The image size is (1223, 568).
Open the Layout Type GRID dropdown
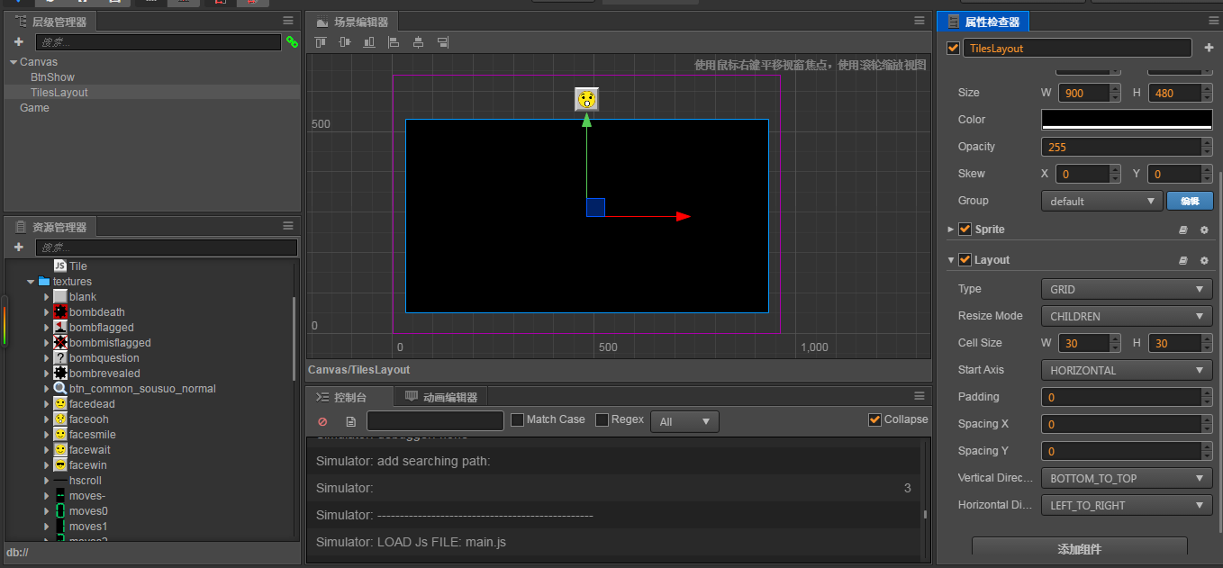pyautogui.click(x=1128, y=289)
